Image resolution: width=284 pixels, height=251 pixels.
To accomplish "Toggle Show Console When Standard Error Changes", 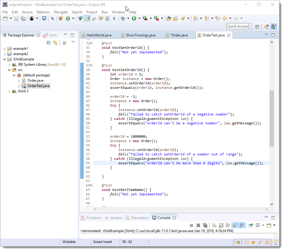I will [242, 225].
